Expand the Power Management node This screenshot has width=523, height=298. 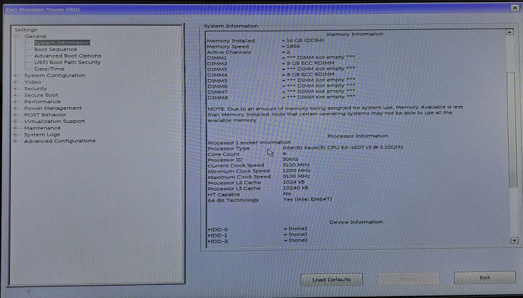[x=15, y=108]
